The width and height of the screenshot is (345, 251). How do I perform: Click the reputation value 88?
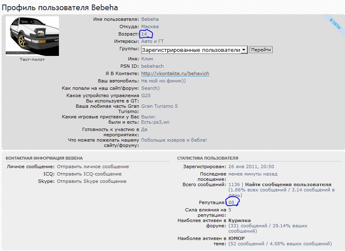click(x=231, y=202)
